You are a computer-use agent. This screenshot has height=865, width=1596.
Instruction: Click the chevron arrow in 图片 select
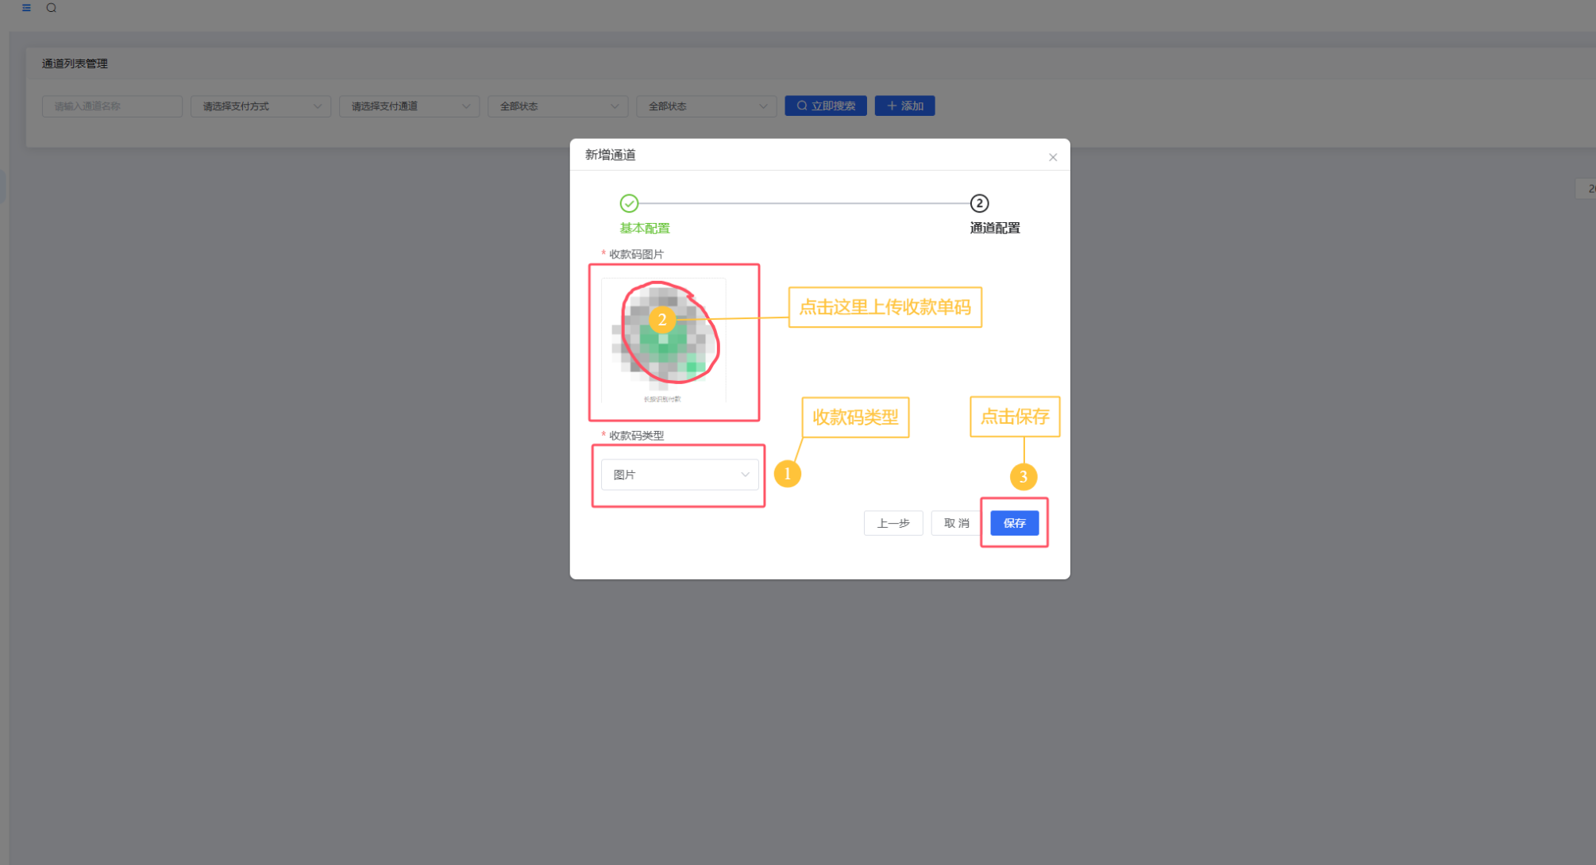(x=745, y=475)
